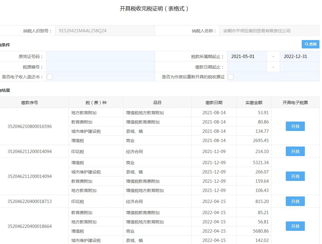Screen dimensions: 322x244
Task: Open the 税款所属期 end date 2022-12-31
Action: [x=299, y=57]
